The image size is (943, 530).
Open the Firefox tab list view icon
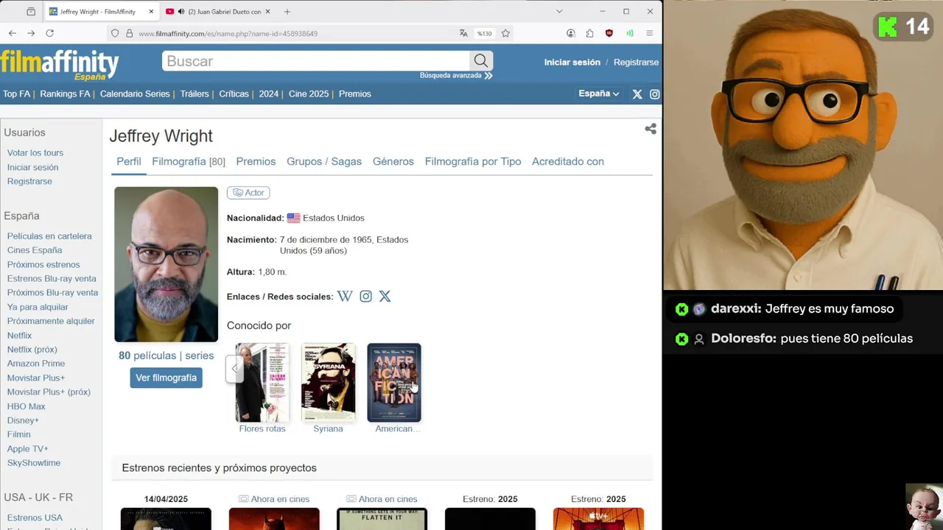(30, 12)
